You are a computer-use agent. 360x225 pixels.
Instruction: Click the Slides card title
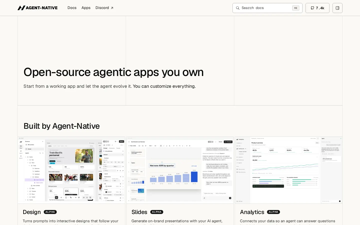[139, 212]
